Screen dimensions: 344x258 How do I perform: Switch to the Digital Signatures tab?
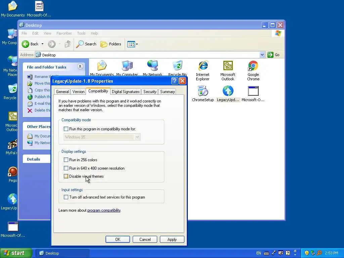coord(126,92)
